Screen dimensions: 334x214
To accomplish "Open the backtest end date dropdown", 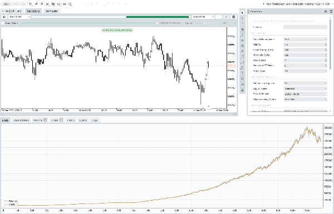I will click(203, 17).
